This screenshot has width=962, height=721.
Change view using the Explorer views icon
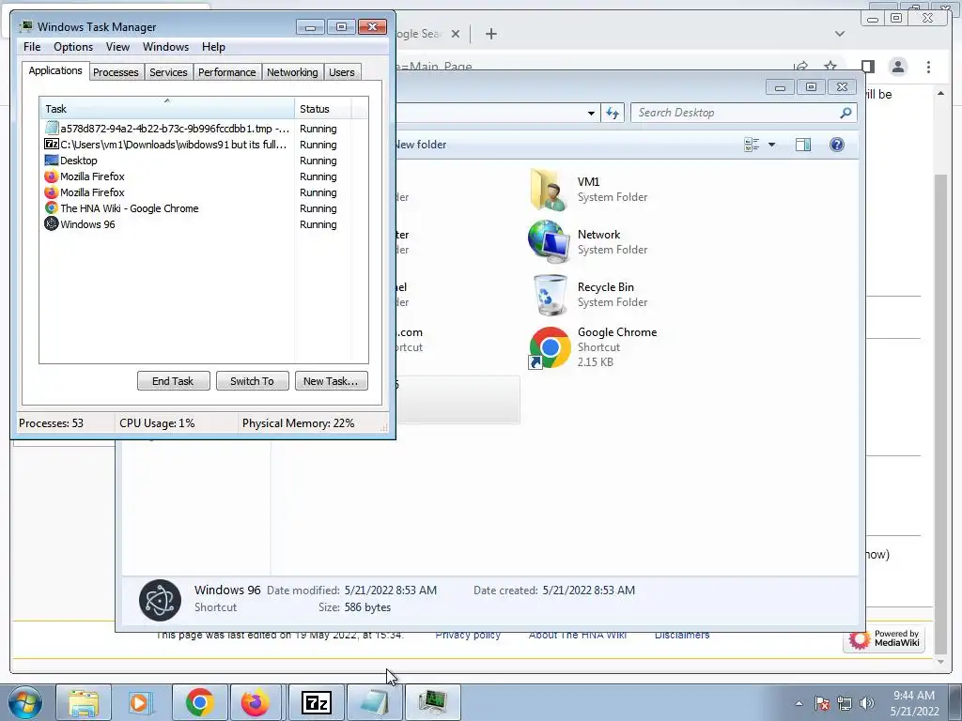pos(752,145)
